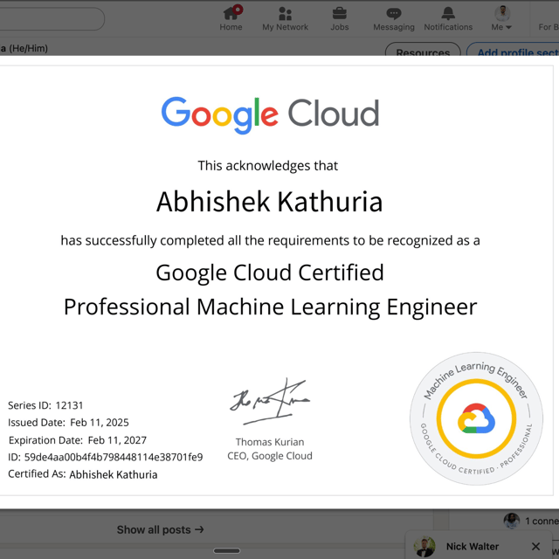The height and width of the screenshot is (559, 559).
Task: Expand the Me profile menu
Action: click(502, 18)
